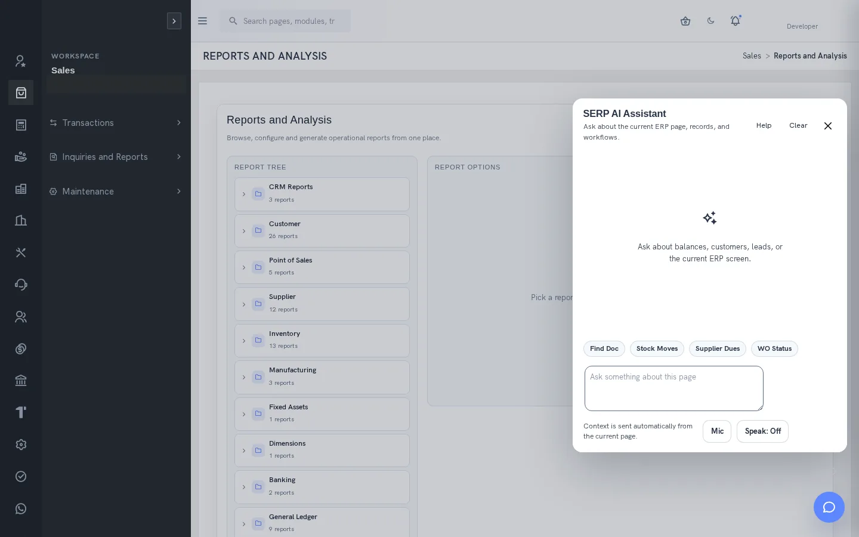
Task: Open the gear settings sidebar icon
Action: pyautogui.click(x=21, y=445)
